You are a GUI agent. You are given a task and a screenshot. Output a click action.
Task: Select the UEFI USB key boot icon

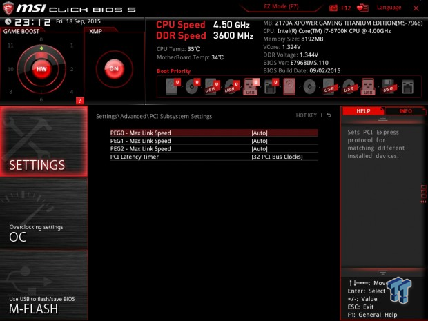coord(251,86)
